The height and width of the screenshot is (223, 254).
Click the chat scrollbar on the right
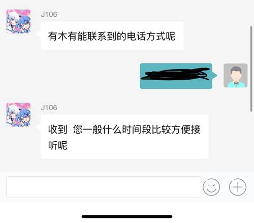(x=251, y=69)
